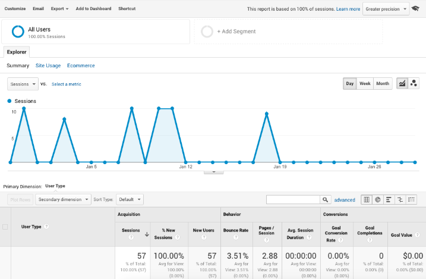Click the 57 Sessions total value
The width and height of the screenshot is (426, 279).
141,256
